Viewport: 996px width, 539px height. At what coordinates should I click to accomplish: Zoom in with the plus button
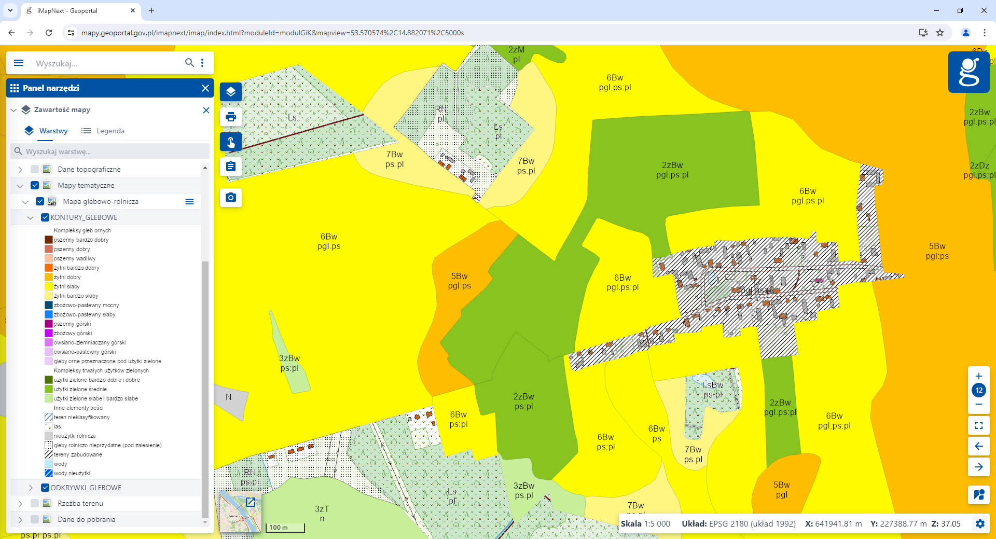(x=979, y=376)
